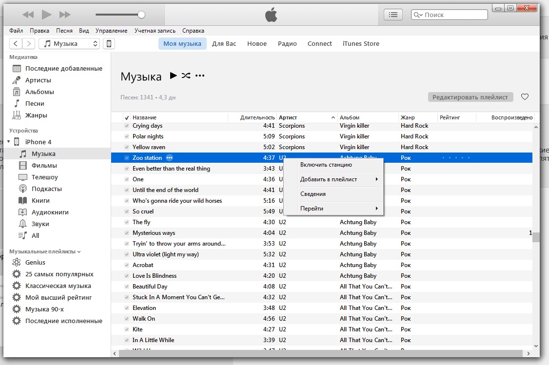Select Подкасты under iPhone 4
The width and height of the screenshot is (549, 365).
[x=47, y=189]
